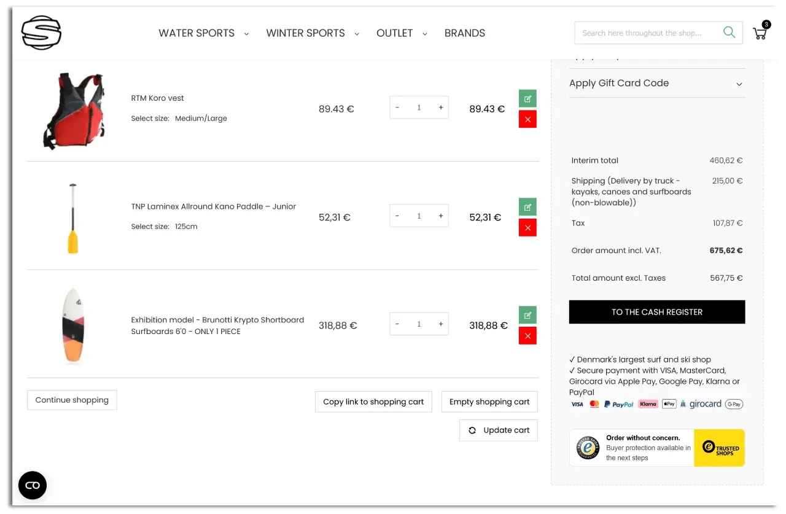
Task: Open the BRANDS menu item
Action: click(465, 33)
